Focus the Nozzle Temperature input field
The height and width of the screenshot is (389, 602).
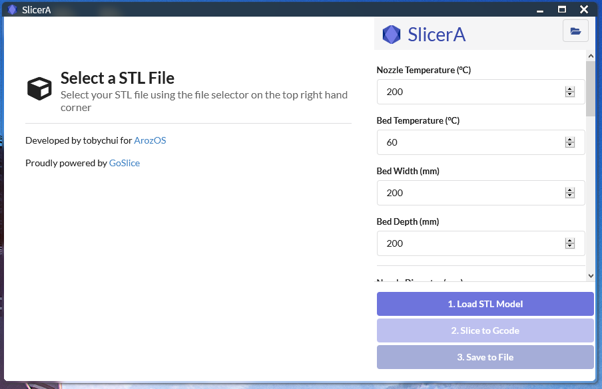(x=481, y=92)
